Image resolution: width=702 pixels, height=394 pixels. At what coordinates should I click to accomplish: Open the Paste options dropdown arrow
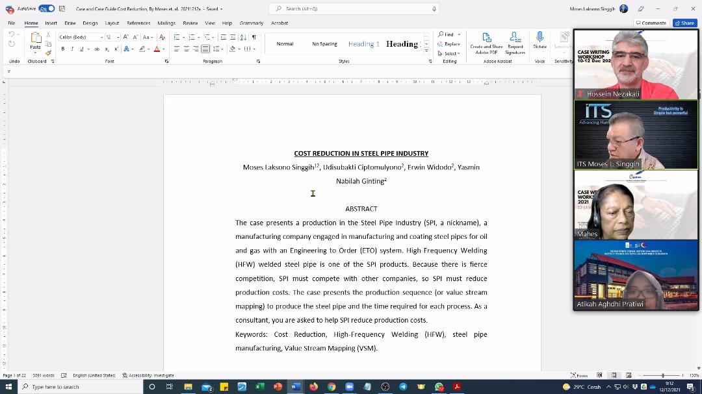pyautogui.click(x=35, y=53)
